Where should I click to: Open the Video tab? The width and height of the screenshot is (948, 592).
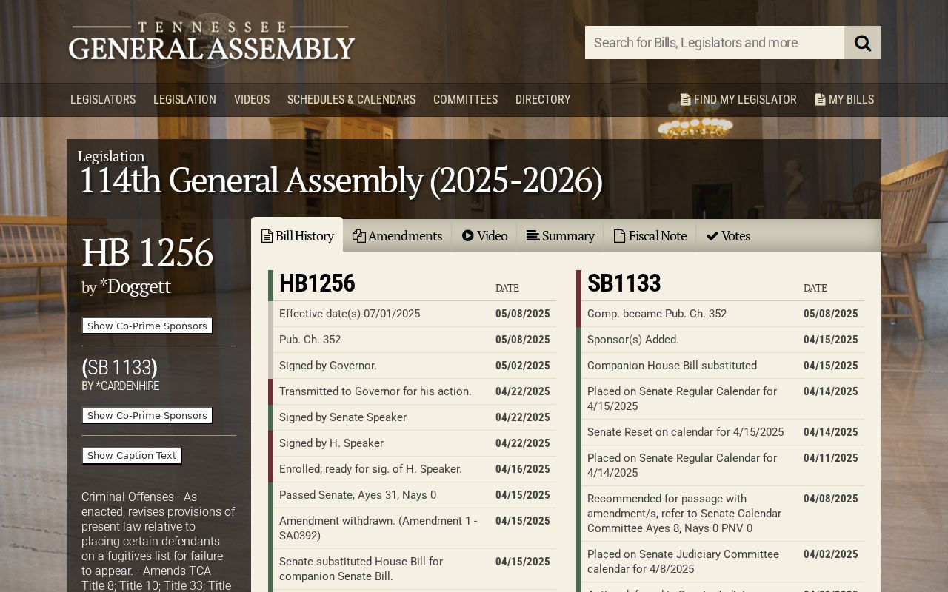tap(484, 235)
